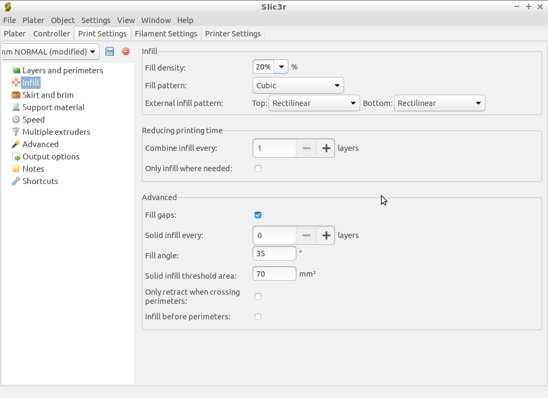The image size is (548, 398).
Task: Click the Solid infill threshold area field
Action: tap(274, 274)
